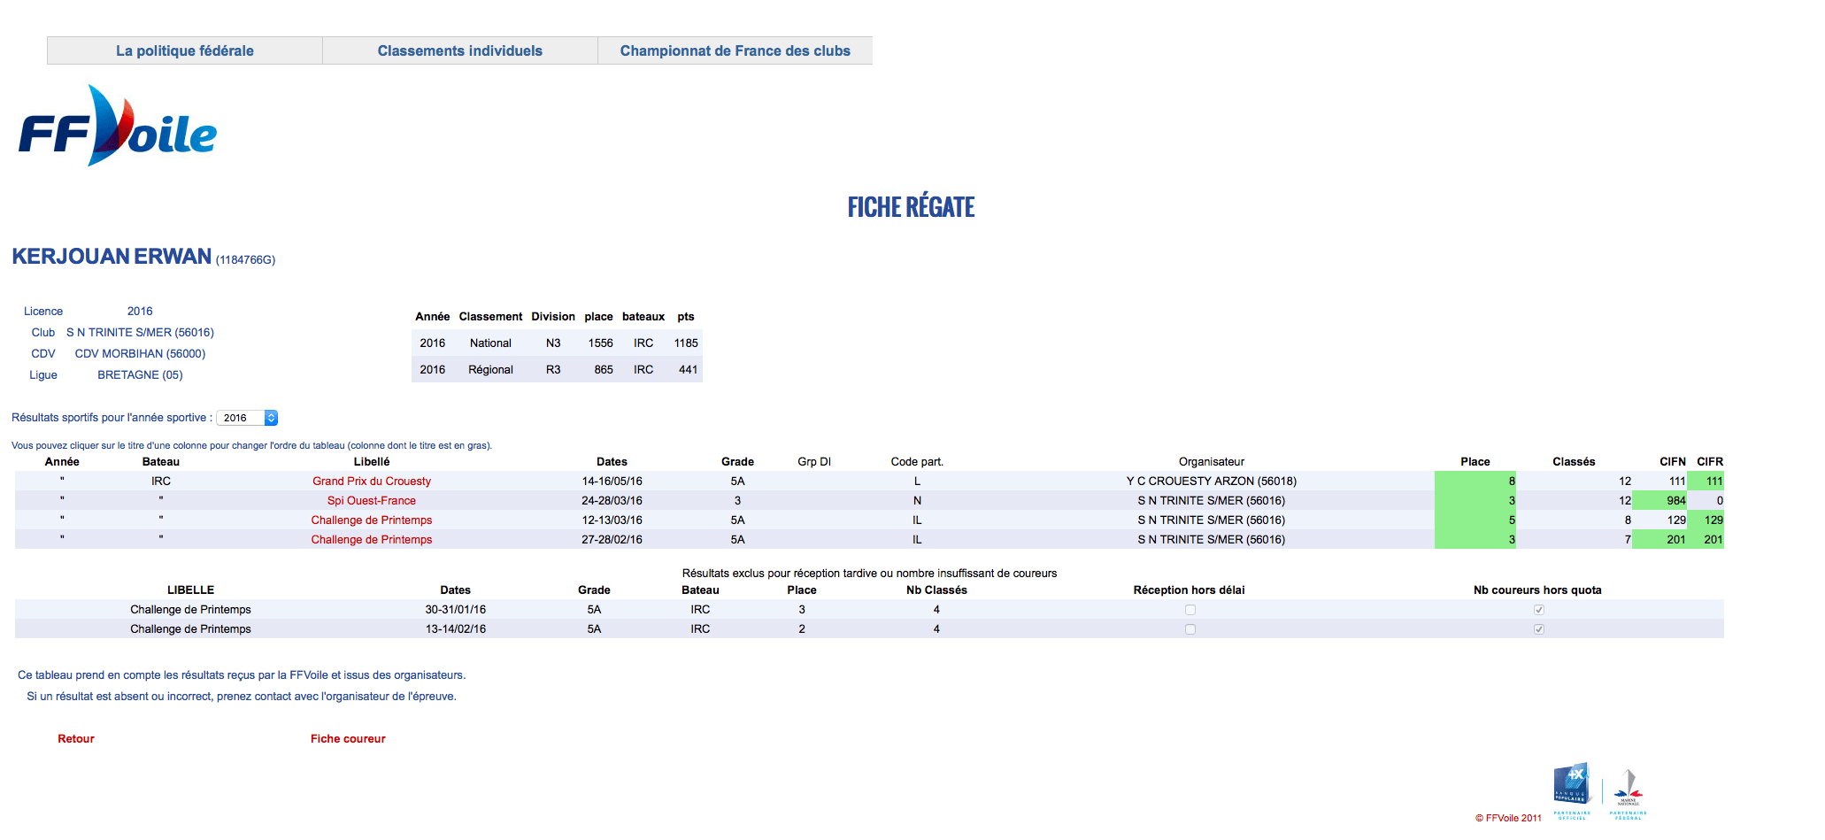Sort table by Grade column header

[x=737, y=462]
